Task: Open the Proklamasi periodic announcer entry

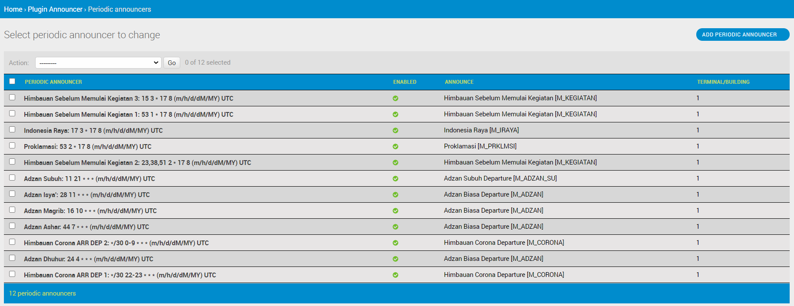Action: coord(87,147)
